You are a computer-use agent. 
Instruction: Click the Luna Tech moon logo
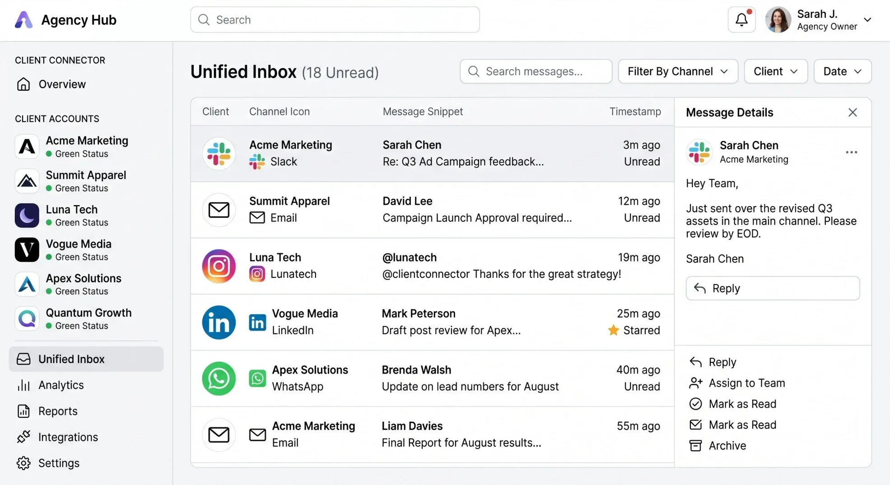click(x=27, y=215)
